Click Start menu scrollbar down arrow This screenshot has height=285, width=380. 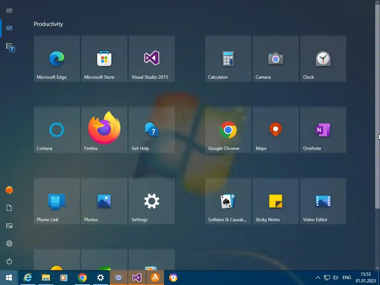[377, 268]
